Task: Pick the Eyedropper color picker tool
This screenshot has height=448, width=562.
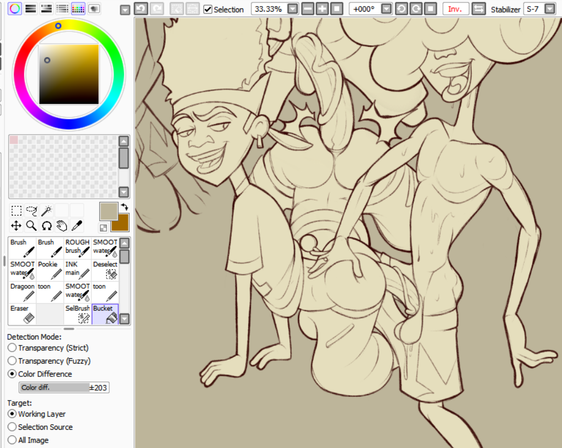Action: click(77, 225)
